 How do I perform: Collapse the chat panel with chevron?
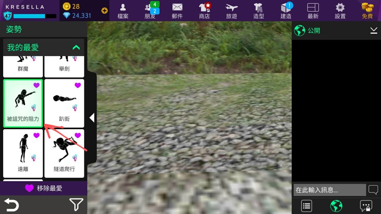pyautogui.click(x=374, y=31)
